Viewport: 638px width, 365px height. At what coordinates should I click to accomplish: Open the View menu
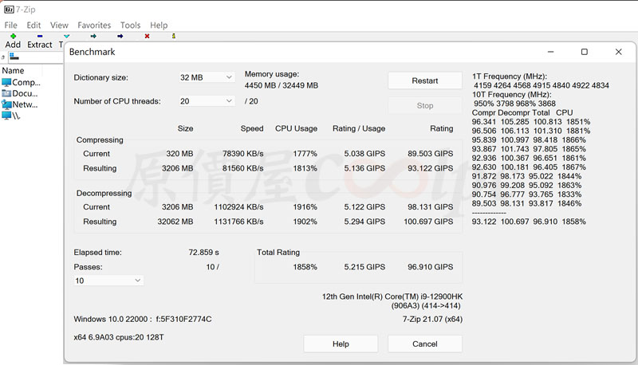(59, 26)
